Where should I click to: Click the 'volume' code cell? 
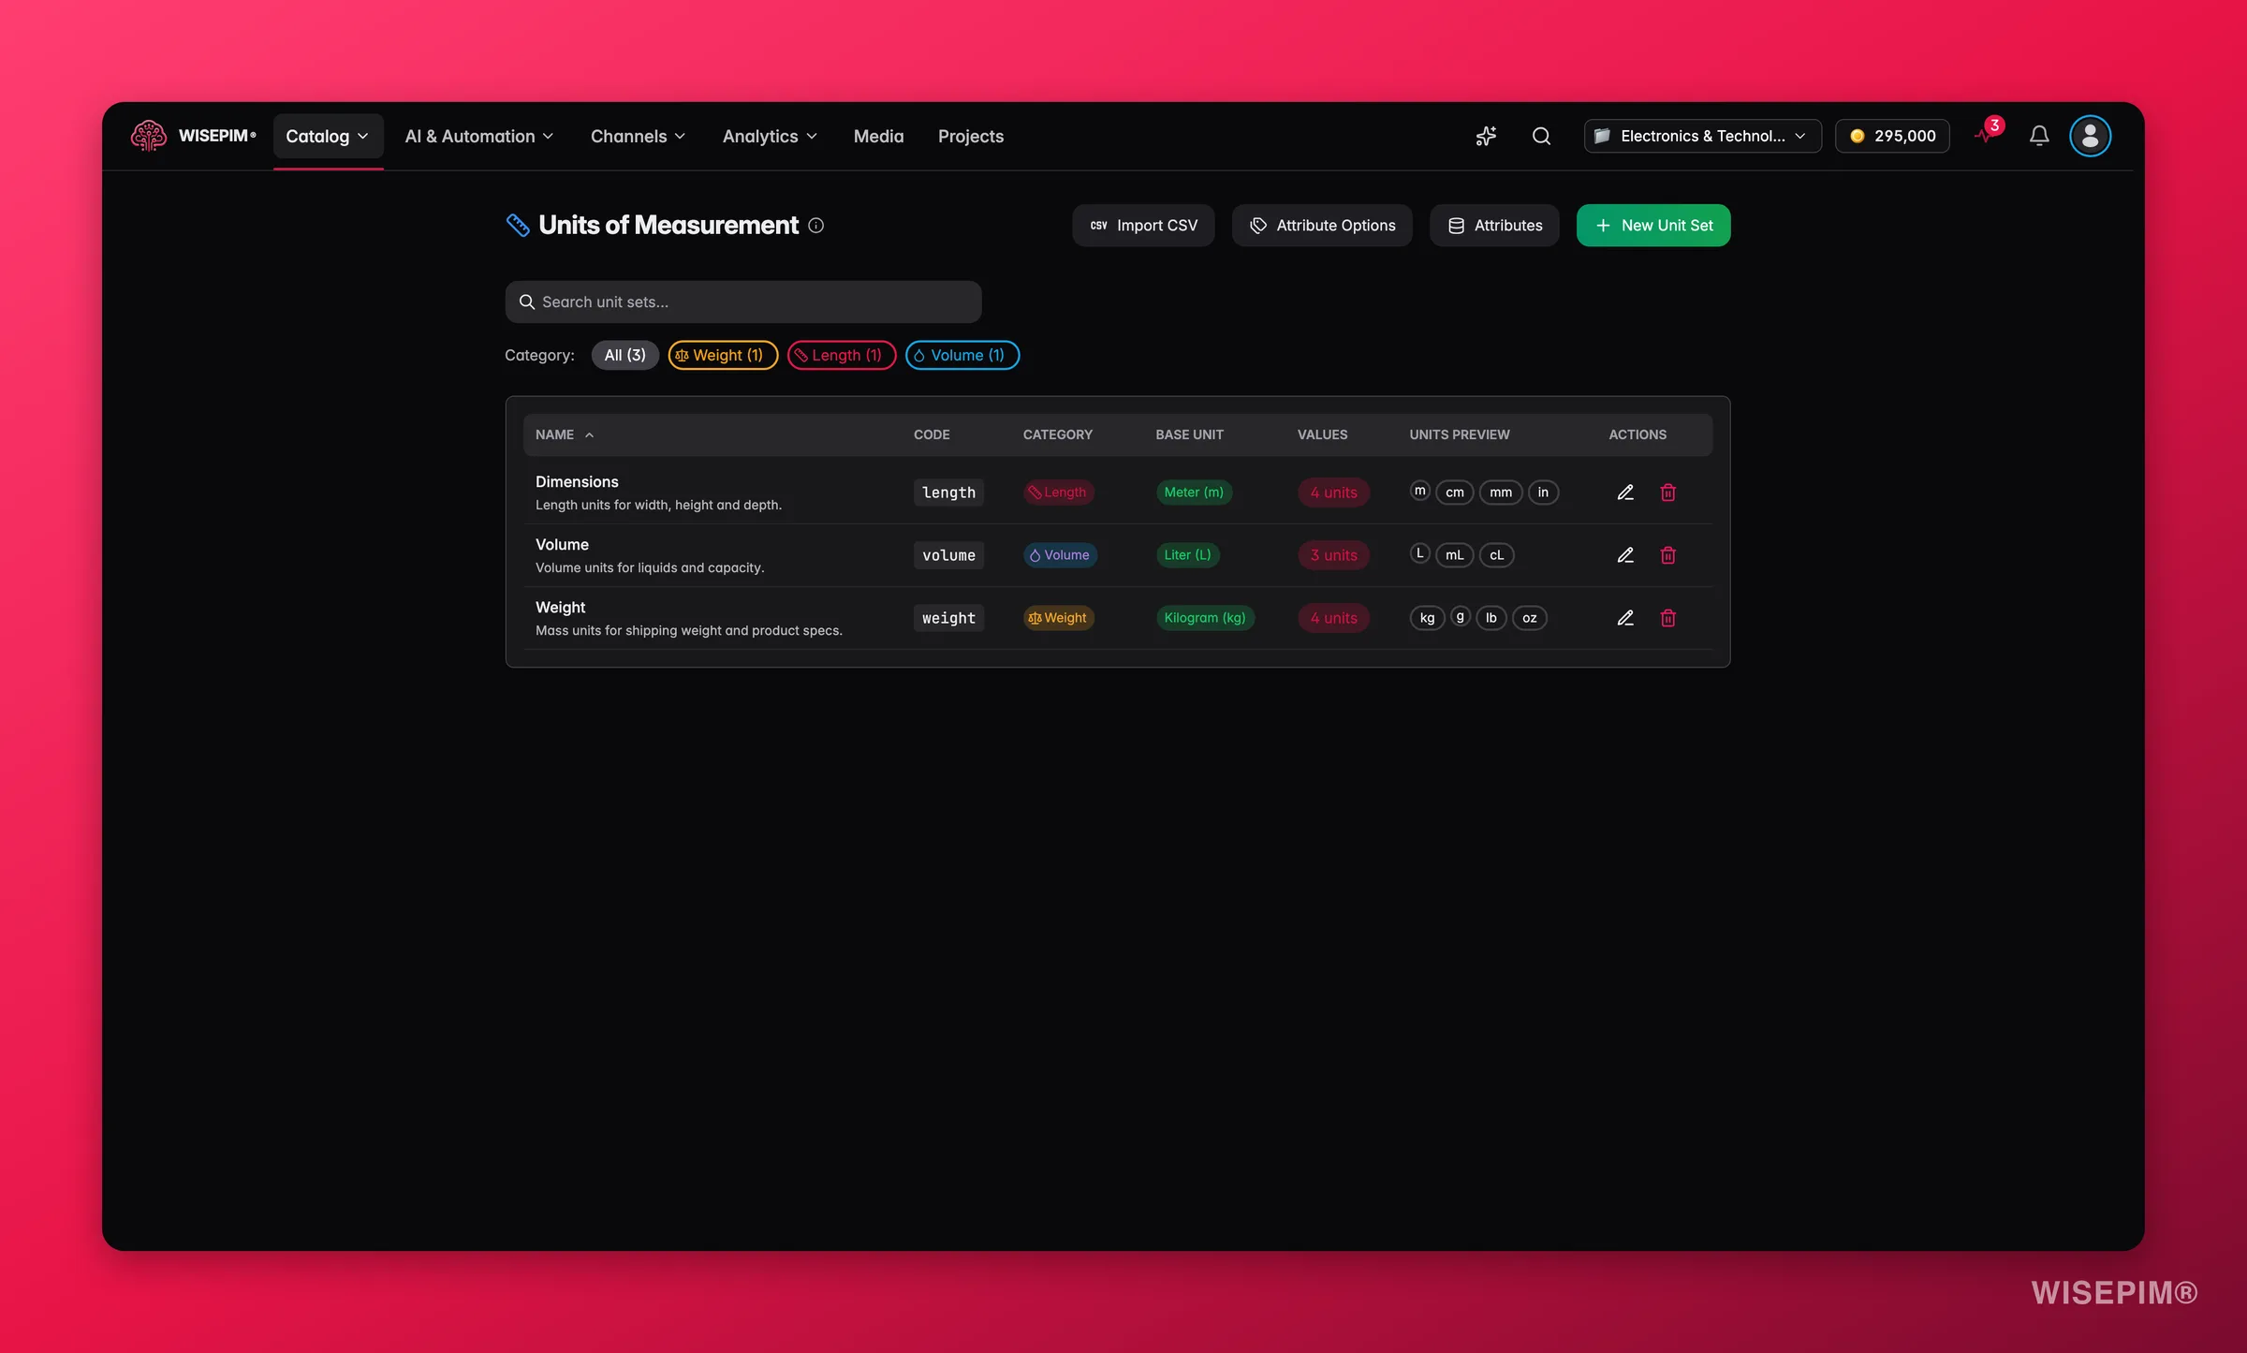coord(948,555)
